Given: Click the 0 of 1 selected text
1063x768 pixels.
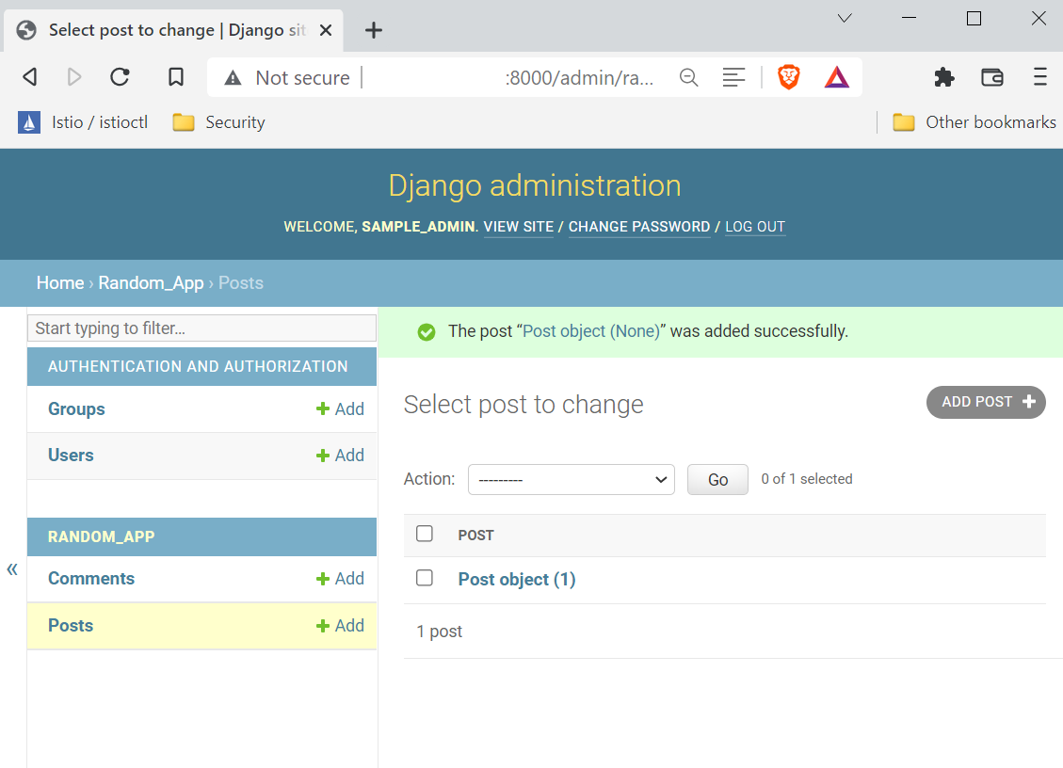Looking at the screenshot, I should pos(807,478).
